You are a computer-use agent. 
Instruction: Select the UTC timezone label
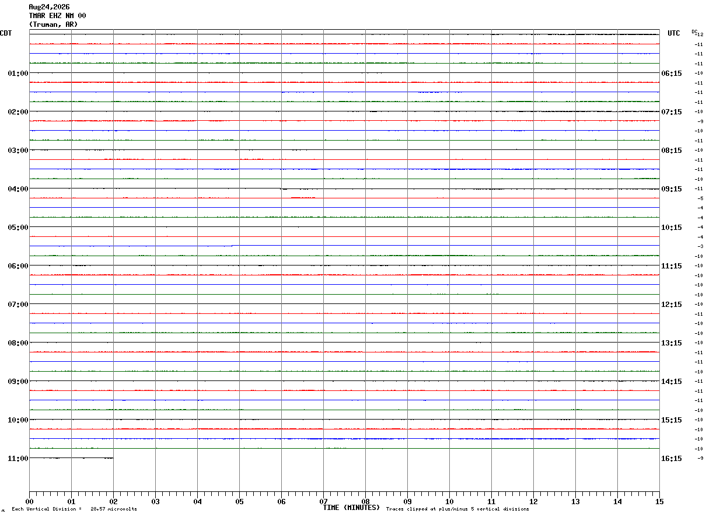(674, 33)
